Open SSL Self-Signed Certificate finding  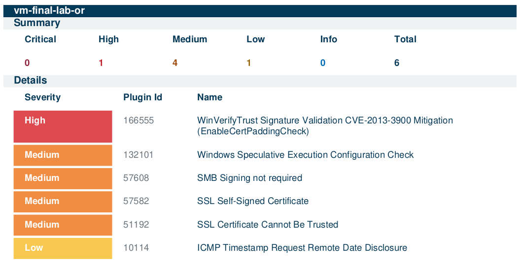pos(253,201)
